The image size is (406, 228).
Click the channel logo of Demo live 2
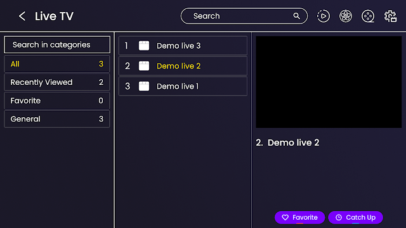[x=144, y=66]
